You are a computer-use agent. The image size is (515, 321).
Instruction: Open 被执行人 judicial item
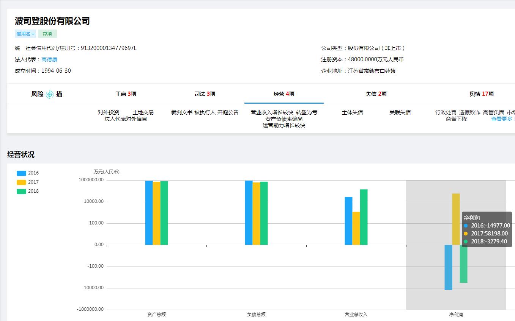point(205,112)
